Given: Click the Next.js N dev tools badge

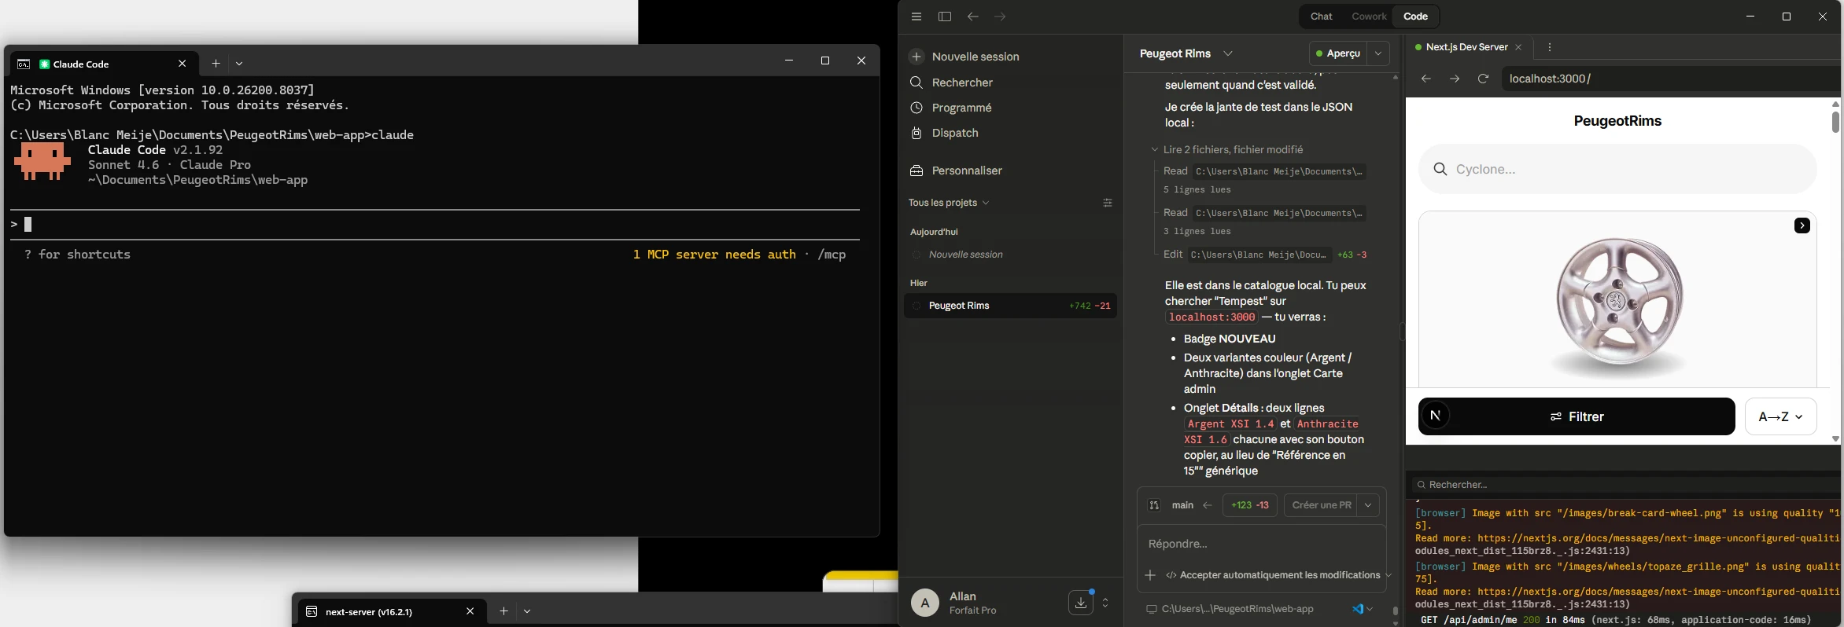Looking at the screenshot, I should pyautogui.click(x=1436, y=416).
